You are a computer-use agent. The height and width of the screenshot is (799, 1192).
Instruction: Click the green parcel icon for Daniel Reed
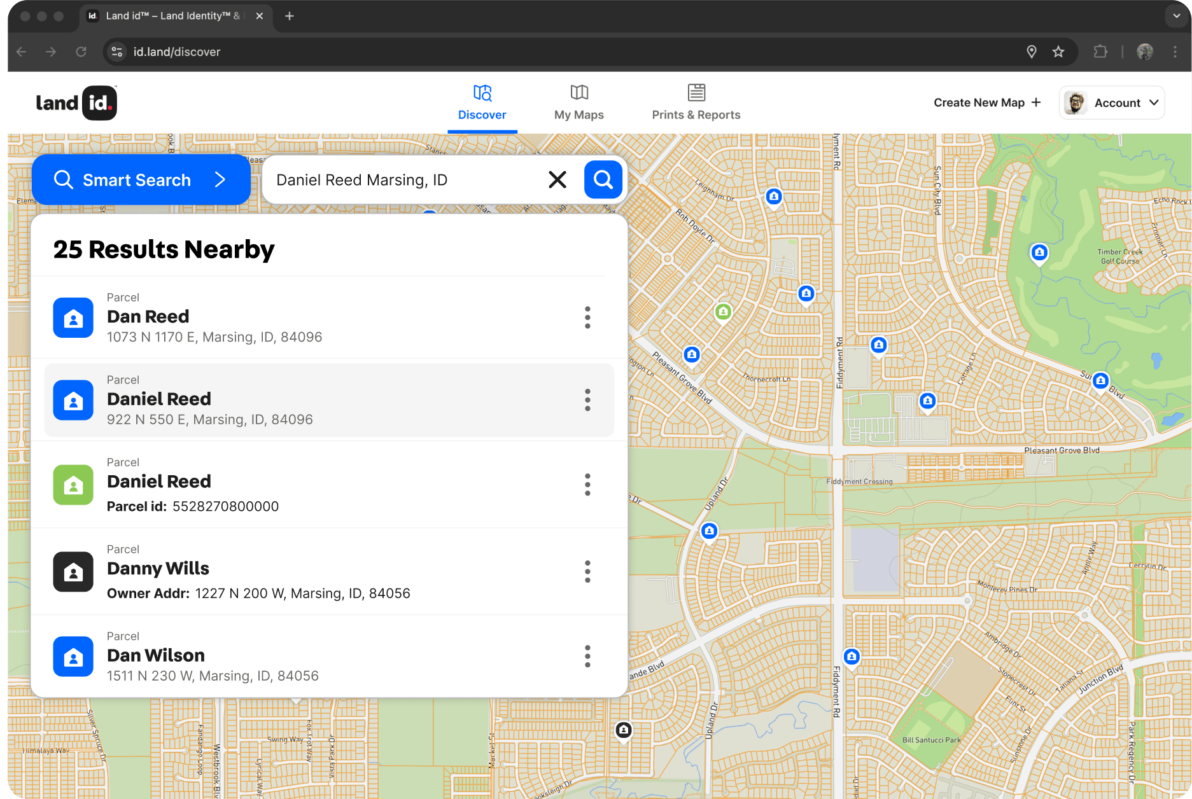[x=73, y=485]
